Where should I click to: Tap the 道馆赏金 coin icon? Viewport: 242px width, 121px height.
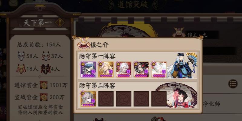click(44, 85)
